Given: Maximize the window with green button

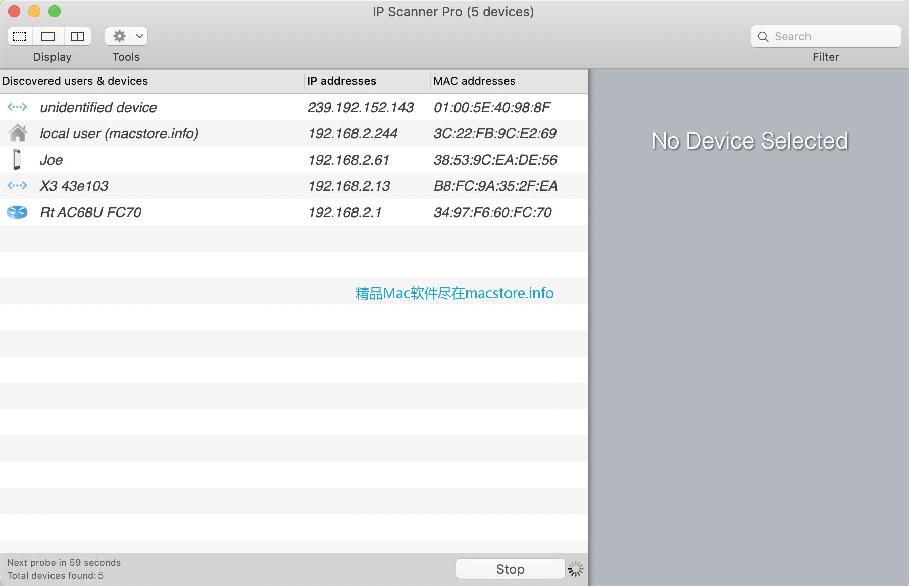Looking at the screenshot, I should point(55,11).
